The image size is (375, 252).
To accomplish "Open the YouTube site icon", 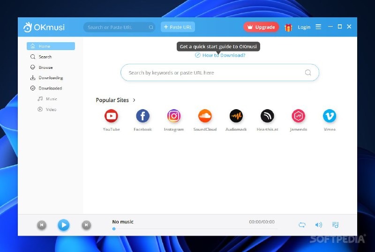I will point(111,116).
